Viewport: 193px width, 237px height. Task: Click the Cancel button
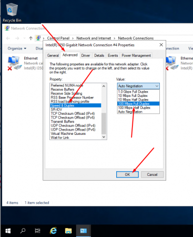point(152,174)
